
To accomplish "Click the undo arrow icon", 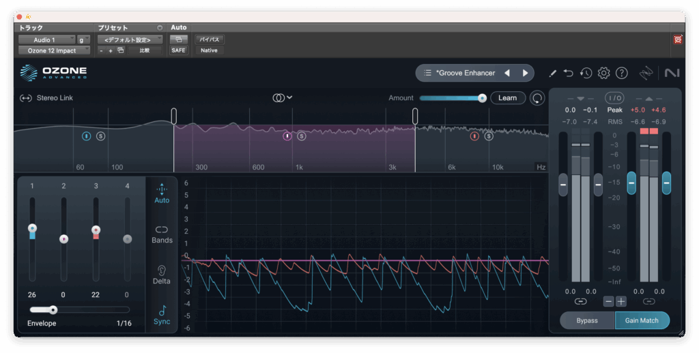I will (569, 73).
